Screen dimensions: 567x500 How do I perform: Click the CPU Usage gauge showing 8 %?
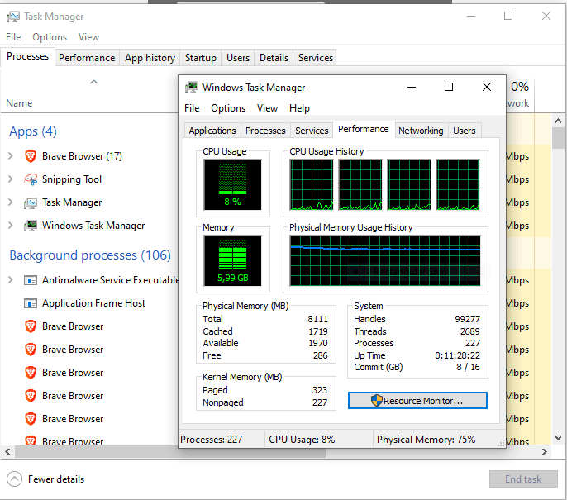[232, 184]
